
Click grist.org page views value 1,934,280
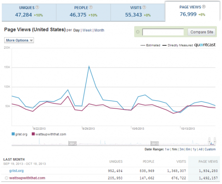point(208,171)
